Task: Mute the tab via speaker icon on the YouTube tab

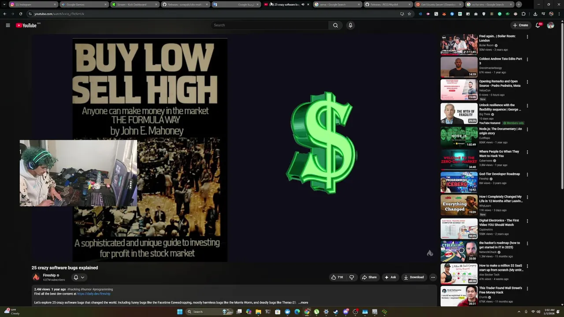Action: click(x=303, y=4)
